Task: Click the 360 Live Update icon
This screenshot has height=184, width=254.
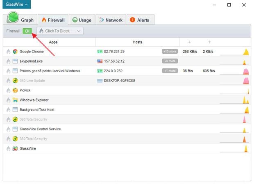Action: pos(15,80)
